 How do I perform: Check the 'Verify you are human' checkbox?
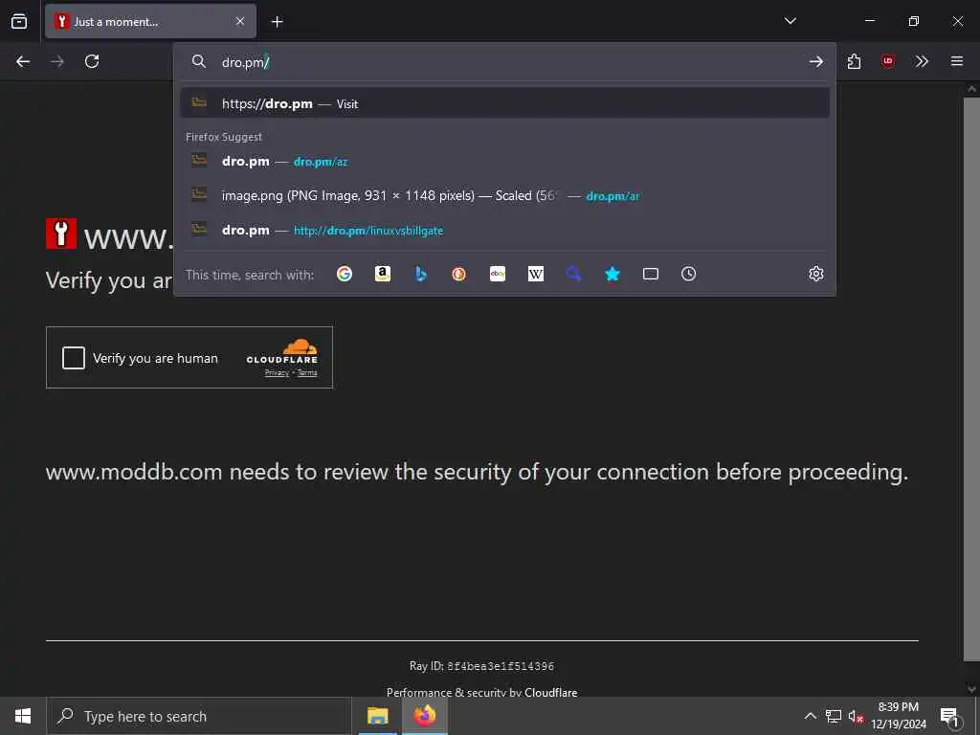73,358
